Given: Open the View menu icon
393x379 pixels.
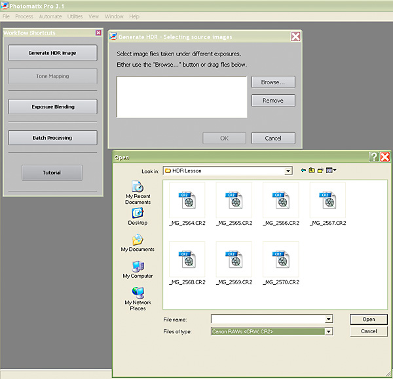Looking at the screenshot, I should 331,171.
